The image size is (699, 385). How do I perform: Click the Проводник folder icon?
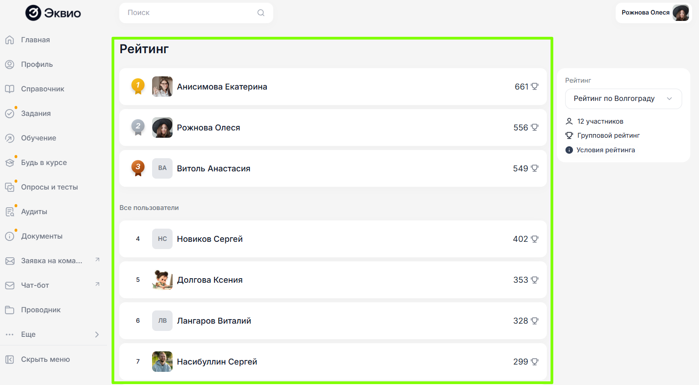tap(10, 310)
